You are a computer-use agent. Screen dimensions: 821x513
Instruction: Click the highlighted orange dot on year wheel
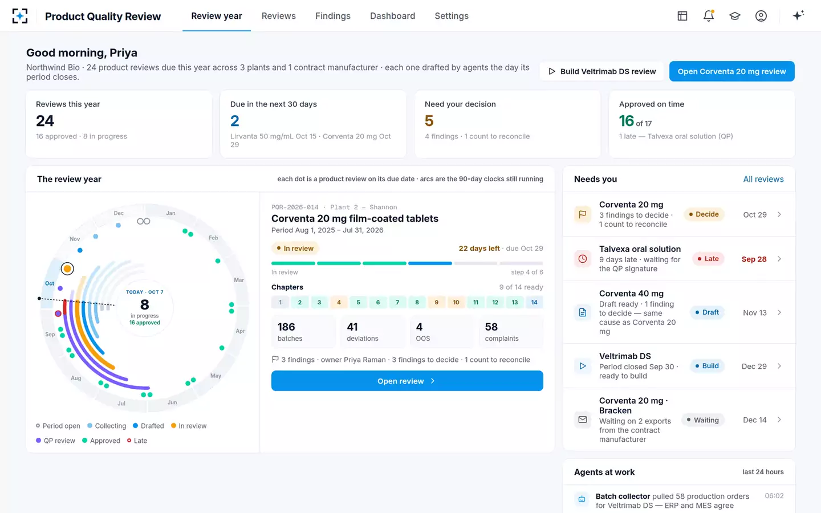click(x=67, y=268)
